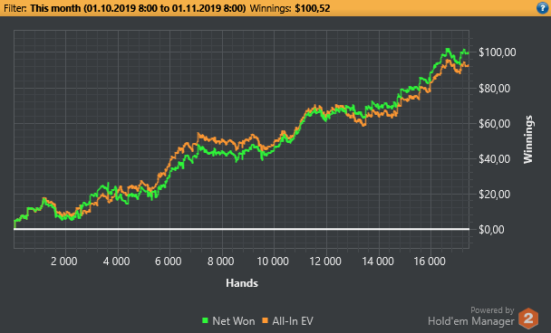Click the filter date range text

[x=138, y=8]
